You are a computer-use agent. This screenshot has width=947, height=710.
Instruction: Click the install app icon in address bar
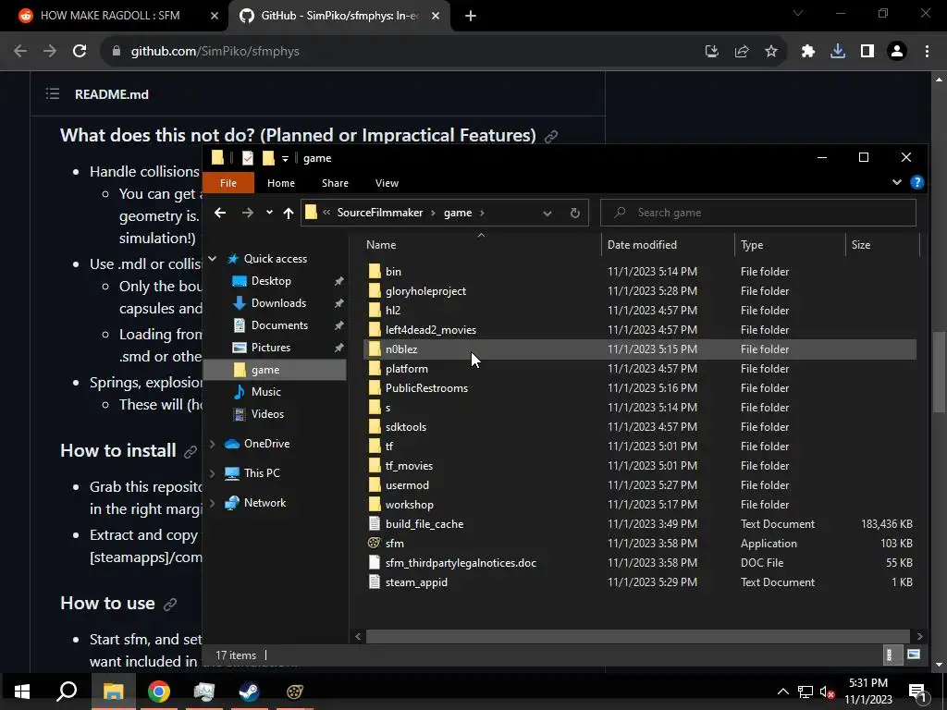[x=712, y=52]
